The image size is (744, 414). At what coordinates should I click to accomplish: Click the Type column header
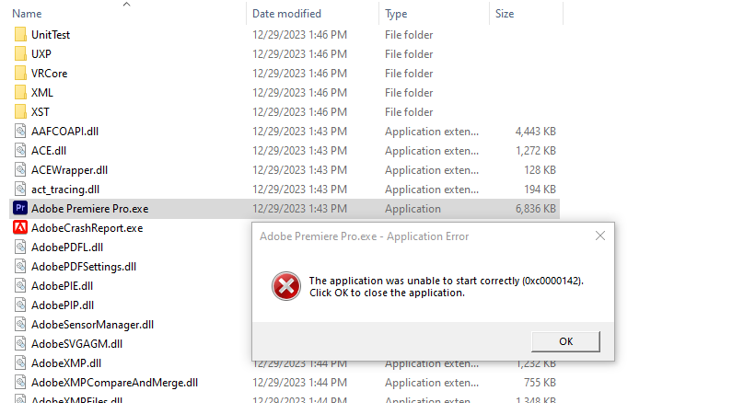[x=396, y=14]
